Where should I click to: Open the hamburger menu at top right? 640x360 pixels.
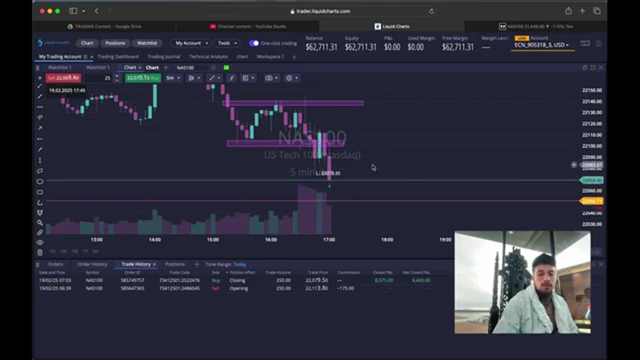tap(598, 43)
